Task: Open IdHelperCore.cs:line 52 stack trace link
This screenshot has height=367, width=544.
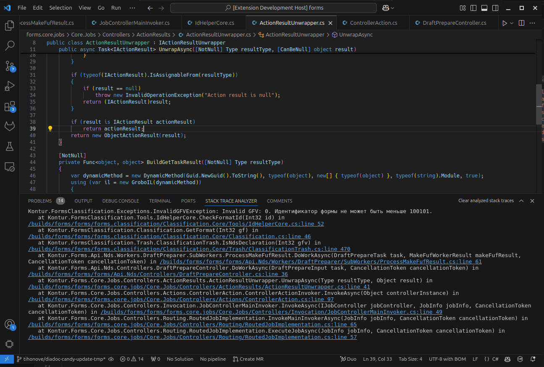Action: coord(176,224)
